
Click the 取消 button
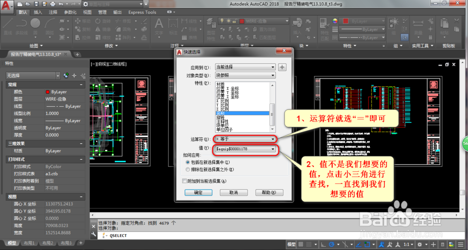tap(234, 193)
